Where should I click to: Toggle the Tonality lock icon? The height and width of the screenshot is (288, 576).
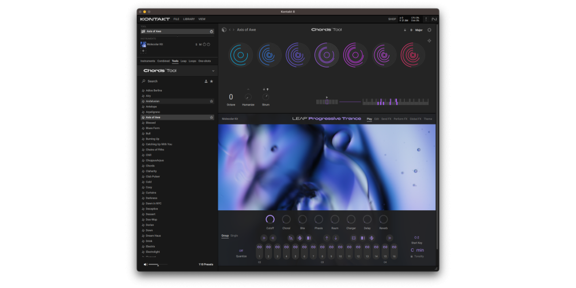click(412, 256)
